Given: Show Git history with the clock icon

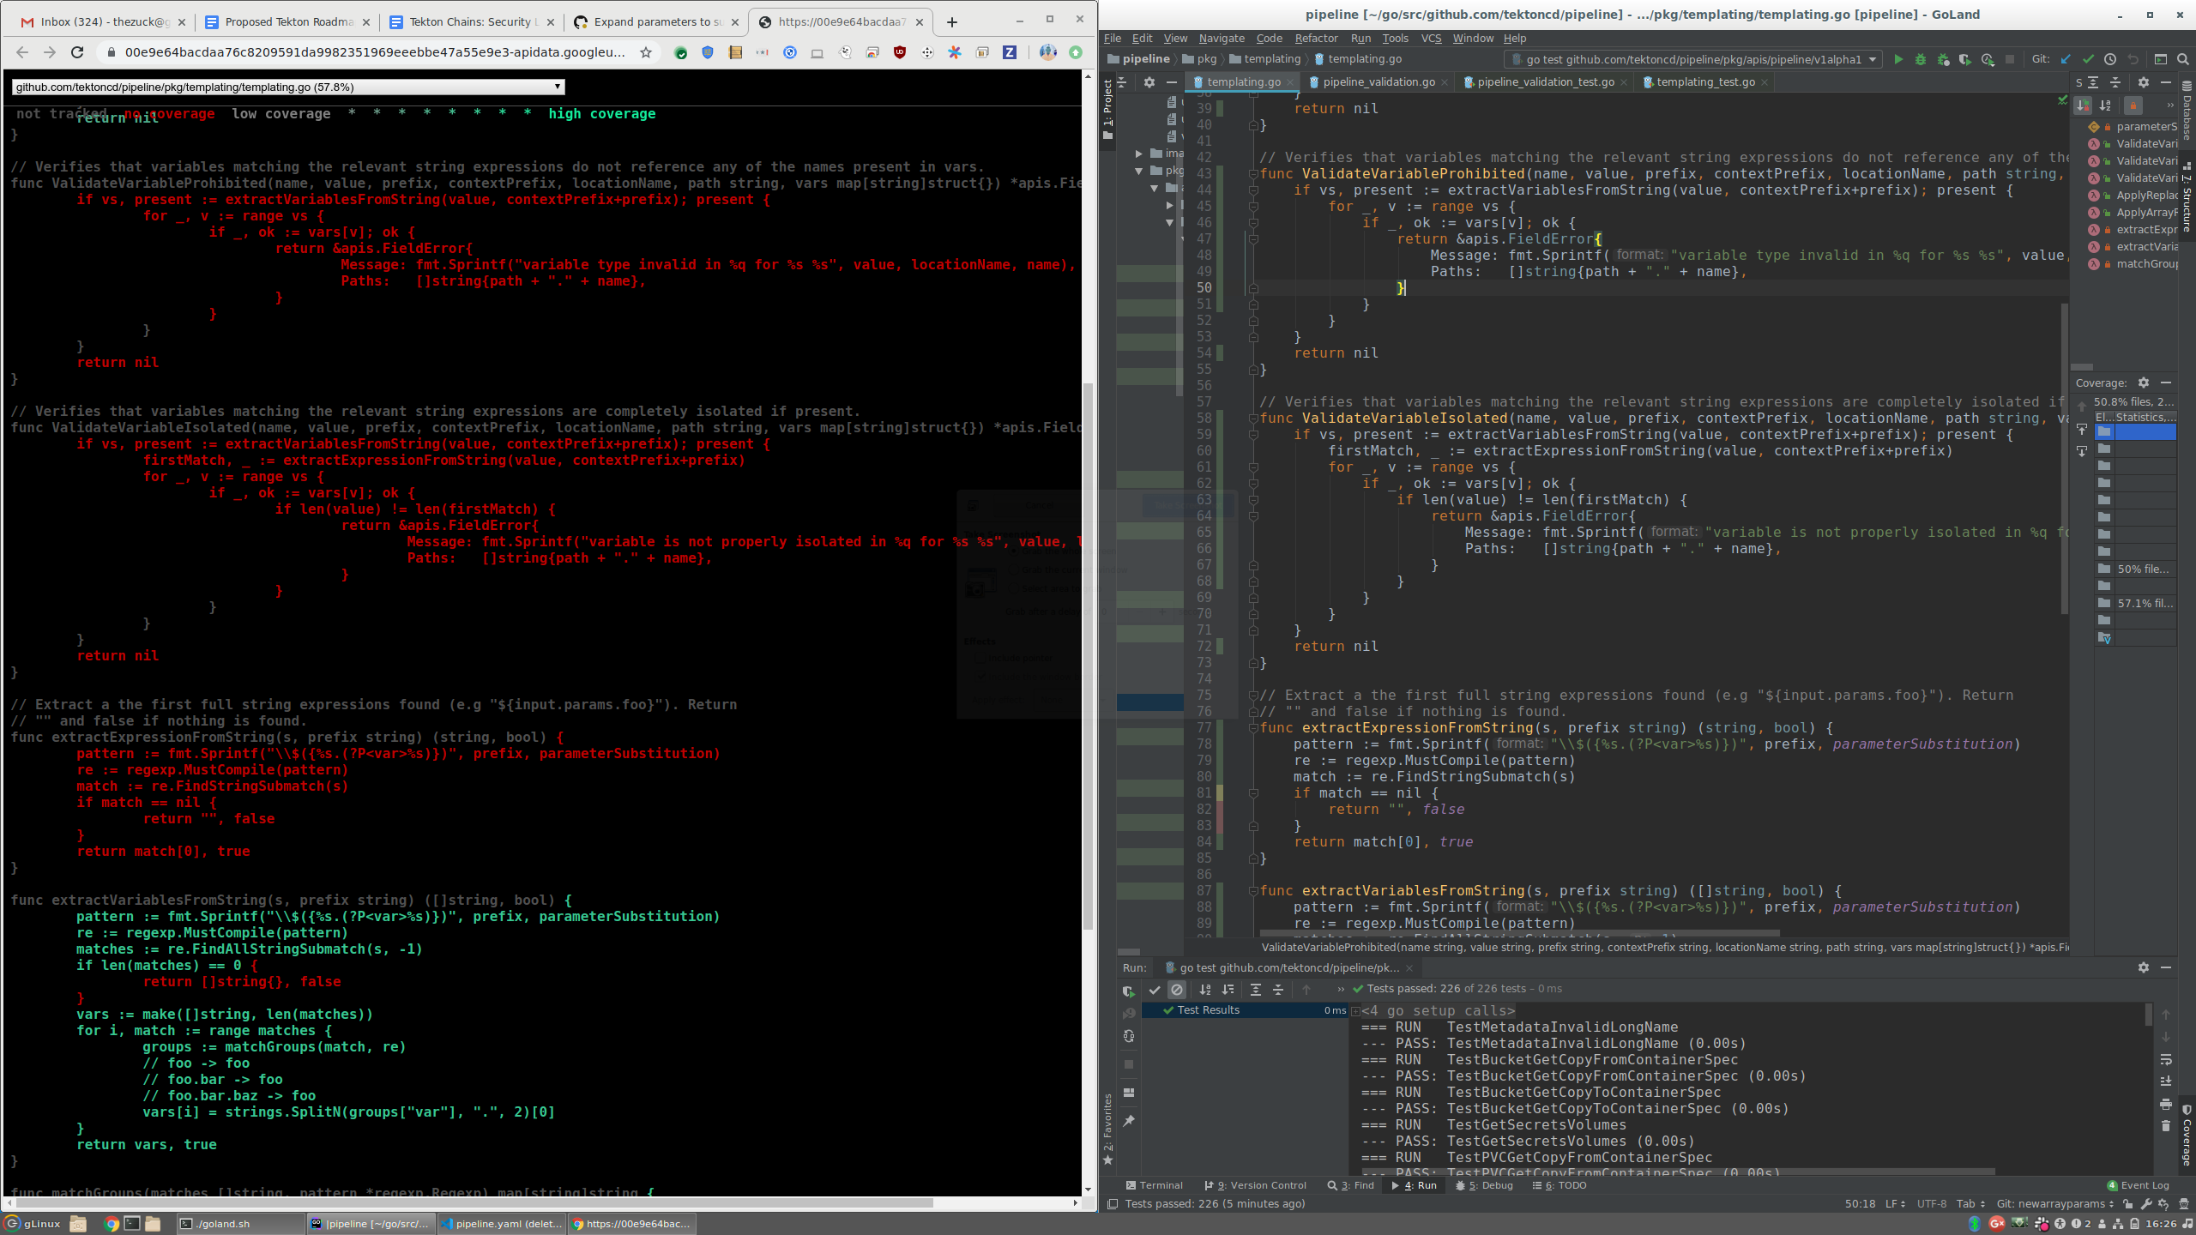Looking at the screenshot, I should [2110, 59].
